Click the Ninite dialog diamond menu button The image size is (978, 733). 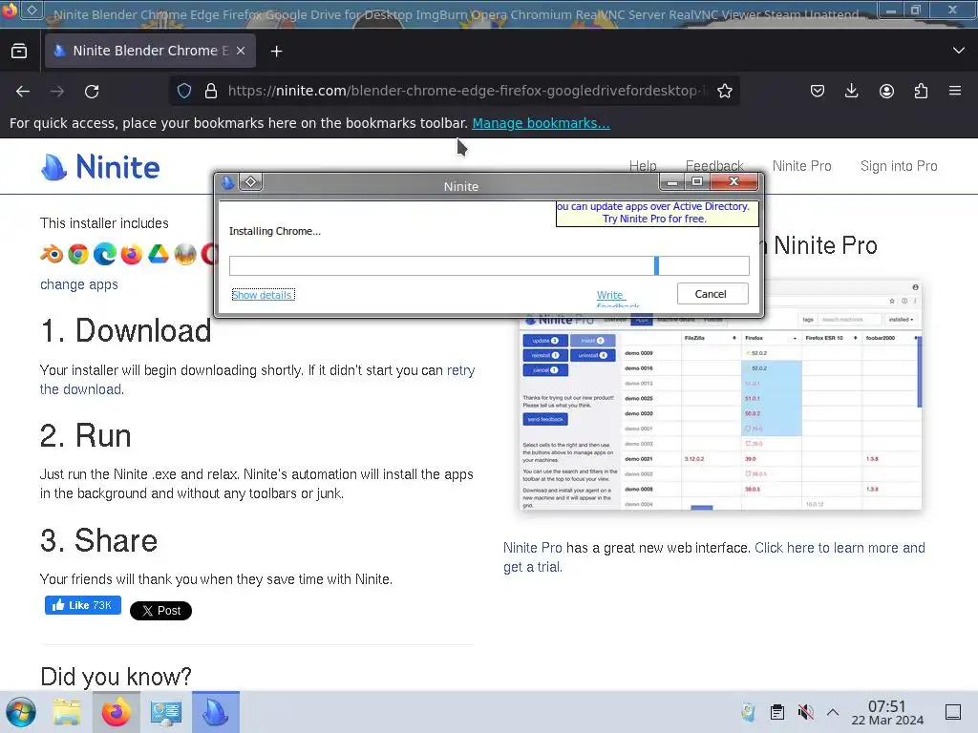coord(251,182)
